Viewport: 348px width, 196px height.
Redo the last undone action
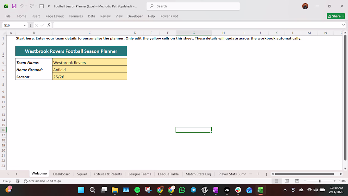[31, 6]
